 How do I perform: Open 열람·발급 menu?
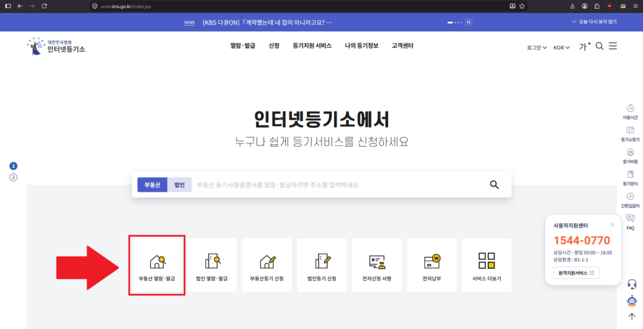[x=243, y=46]
